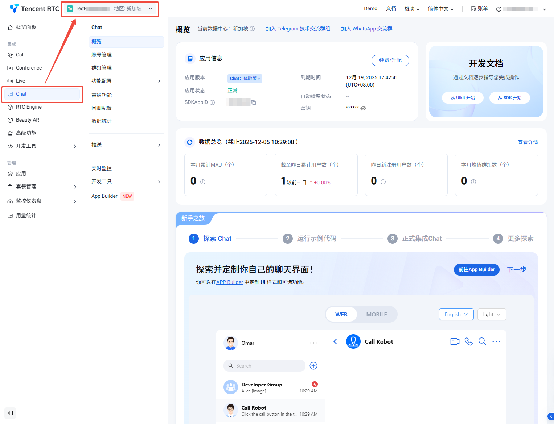Open the APP Builder inline link
The image size is (554, 424).
[x=230, y=282]
